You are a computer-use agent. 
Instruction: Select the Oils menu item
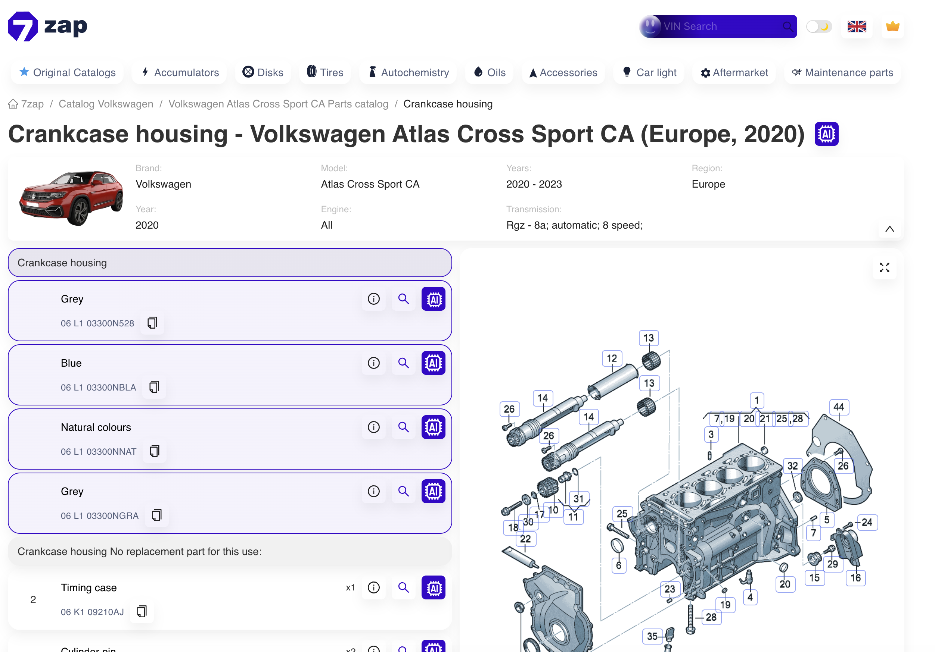489,72
